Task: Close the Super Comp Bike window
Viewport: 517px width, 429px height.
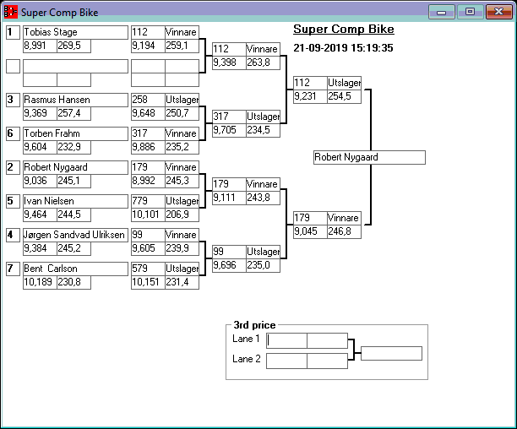Action: pos(498,12)
